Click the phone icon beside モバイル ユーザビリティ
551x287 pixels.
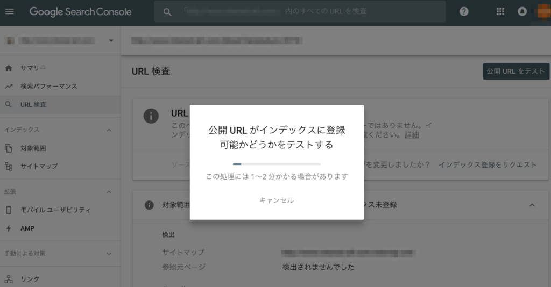(x=9, y=210)
